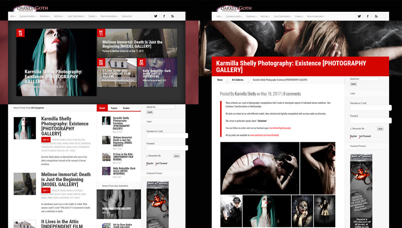Click Matt H. Jewels ad on right page
402x228 pixels.
[361, 191]
